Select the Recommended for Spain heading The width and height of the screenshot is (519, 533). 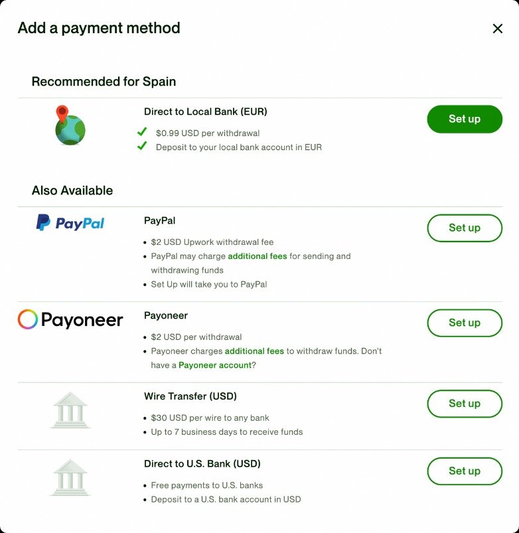pos(104,82)
